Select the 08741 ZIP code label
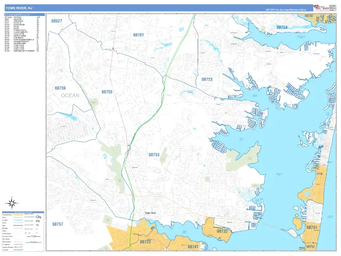Image resolution: width=341 pixels, height=256 pixels. pos(193,246)
